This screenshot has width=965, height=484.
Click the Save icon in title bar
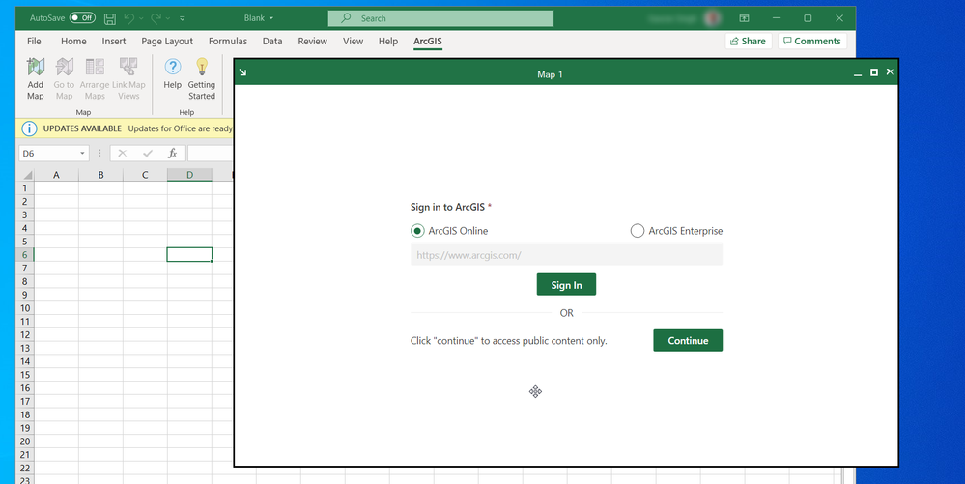pos(110,18)
